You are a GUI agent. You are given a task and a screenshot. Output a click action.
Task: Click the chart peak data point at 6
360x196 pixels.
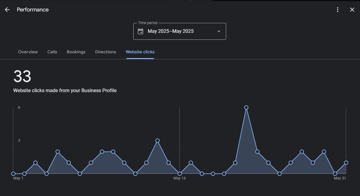246,107
